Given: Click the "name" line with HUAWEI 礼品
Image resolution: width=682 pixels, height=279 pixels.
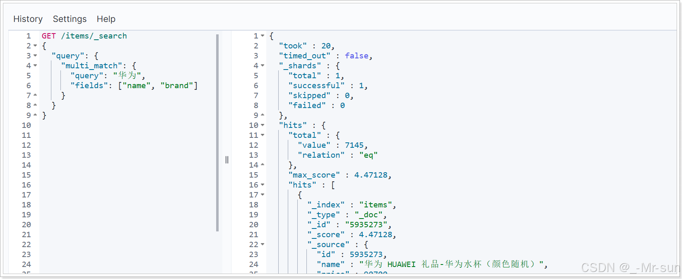Looking at the screenshot, I should click(432, 265).
